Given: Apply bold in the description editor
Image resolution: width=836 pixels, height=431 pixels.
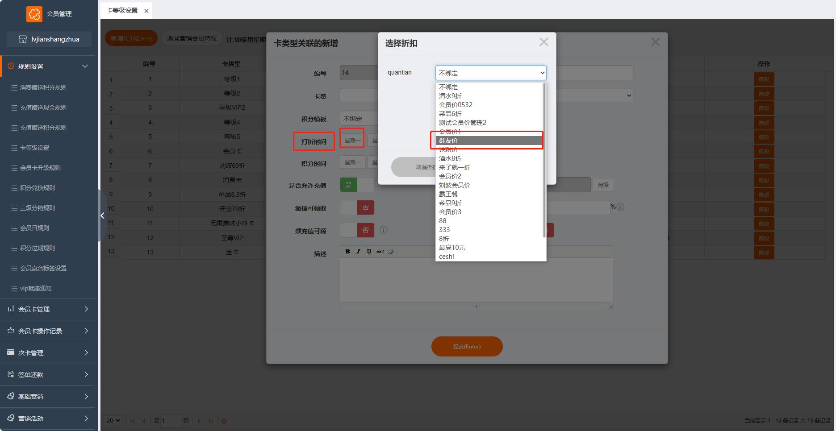Looking at the screenshot, I should tap(347, 252).
